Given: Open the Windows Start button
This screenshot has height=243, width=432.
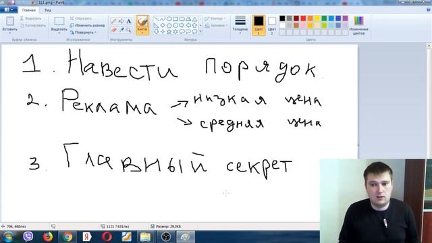Looking at the screenshot, I should (7, 237).
